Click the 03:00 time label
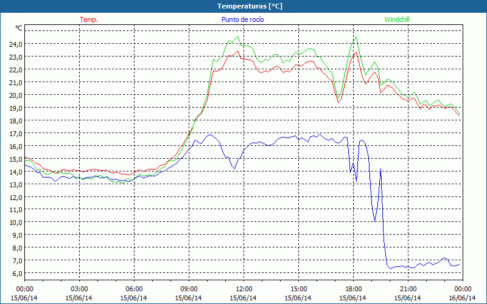The height and width of the screenshot is (304, 487). (x=79, y=289)
